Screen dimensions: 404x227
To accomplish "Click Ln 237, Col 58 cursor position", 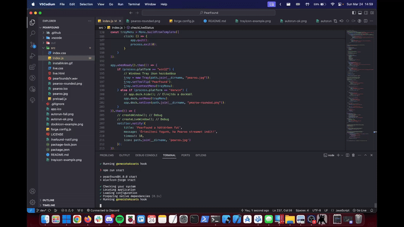I will (282, 210).
